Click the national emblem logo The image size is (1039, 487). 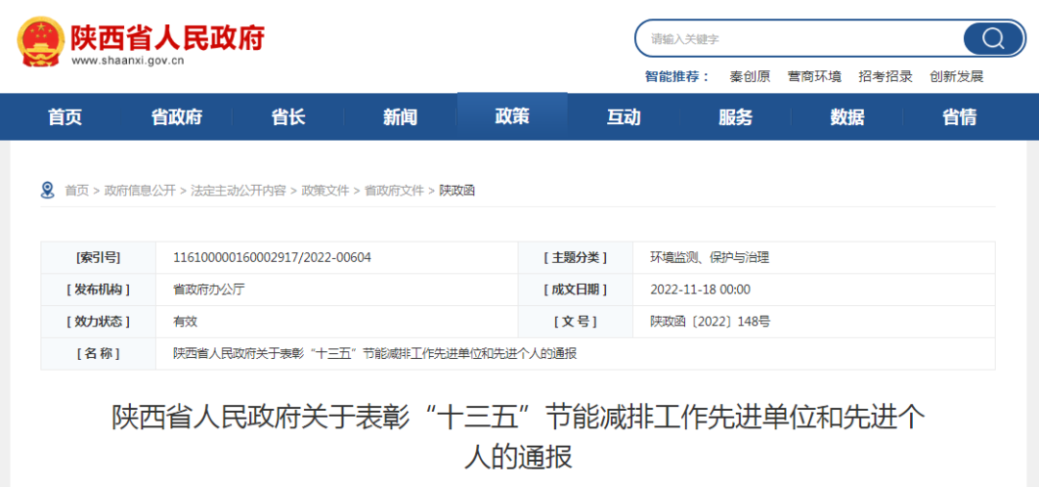pos(40,41)
